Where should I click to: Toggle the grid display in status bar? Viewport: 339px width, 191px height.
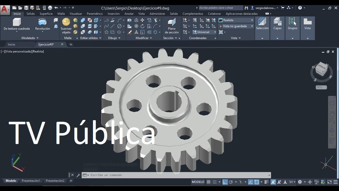[x=208, y=182]
